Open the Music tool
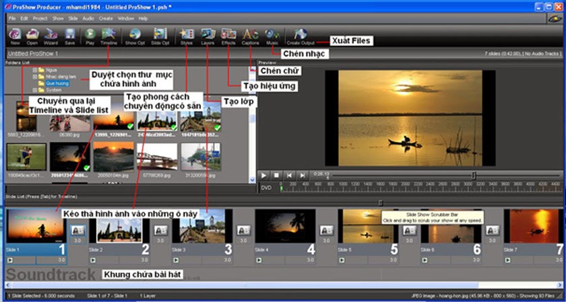 (x=272, y=36)
